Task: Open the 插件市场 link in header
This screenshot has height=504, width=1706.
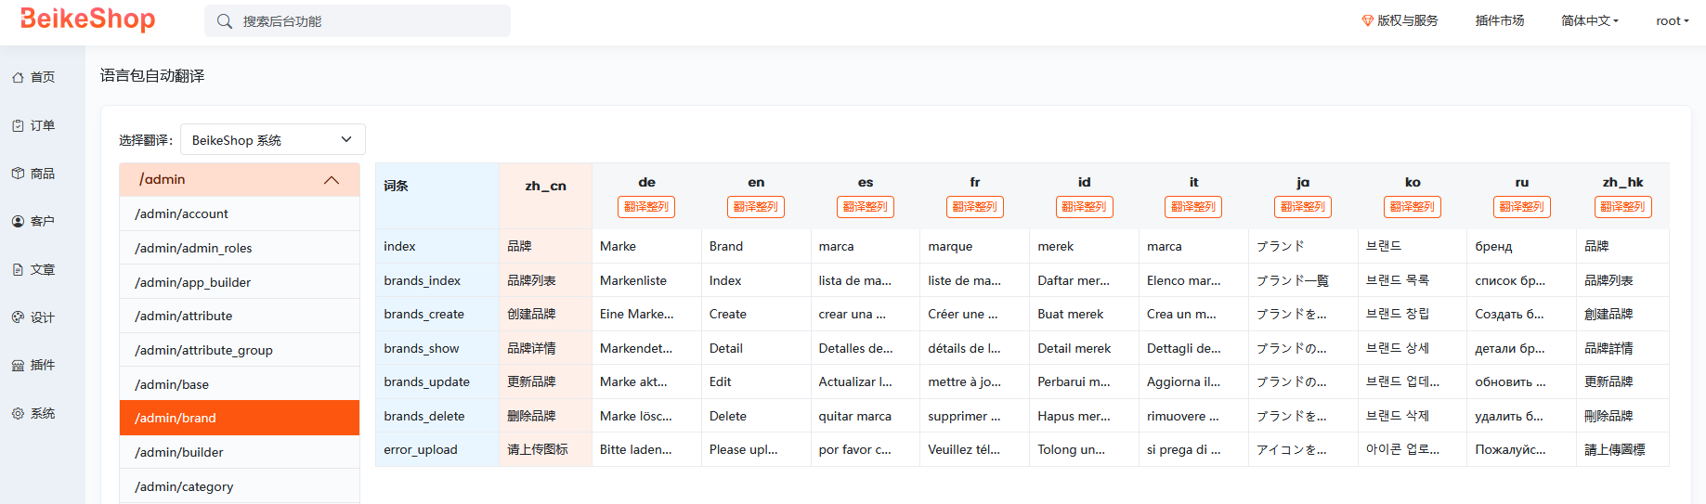Action: coord(1500,20)
